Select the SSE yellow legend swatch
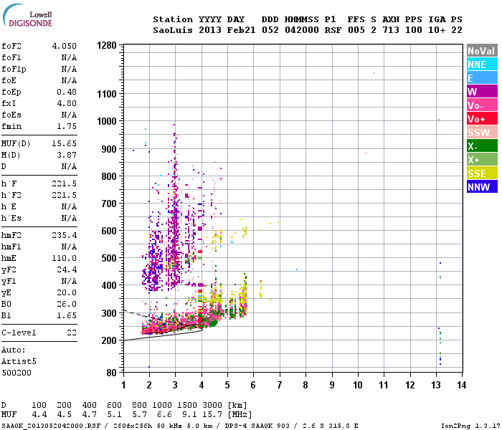 [x=482, y=173]
